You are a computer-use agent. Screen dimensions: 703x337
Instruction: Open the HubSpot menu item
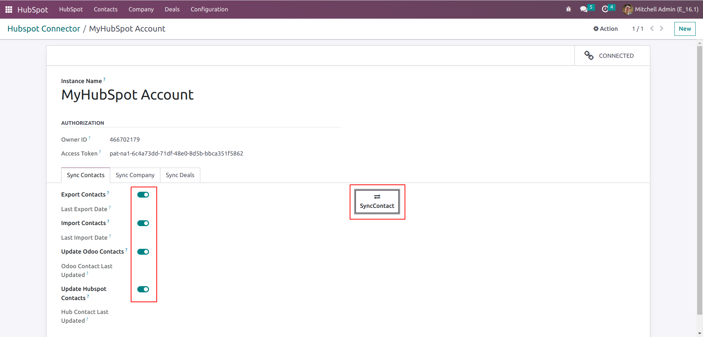click(x=71, y=9)
